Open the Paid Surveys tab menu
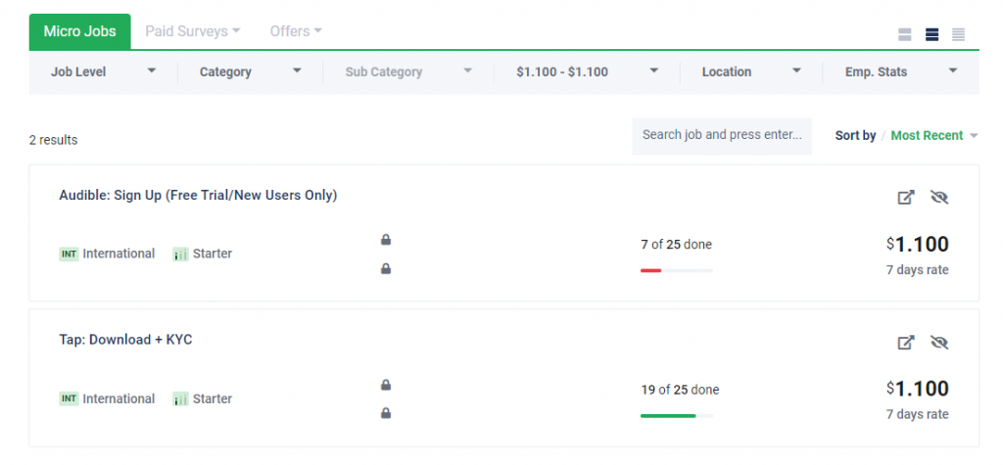 [x=193, y=31]
